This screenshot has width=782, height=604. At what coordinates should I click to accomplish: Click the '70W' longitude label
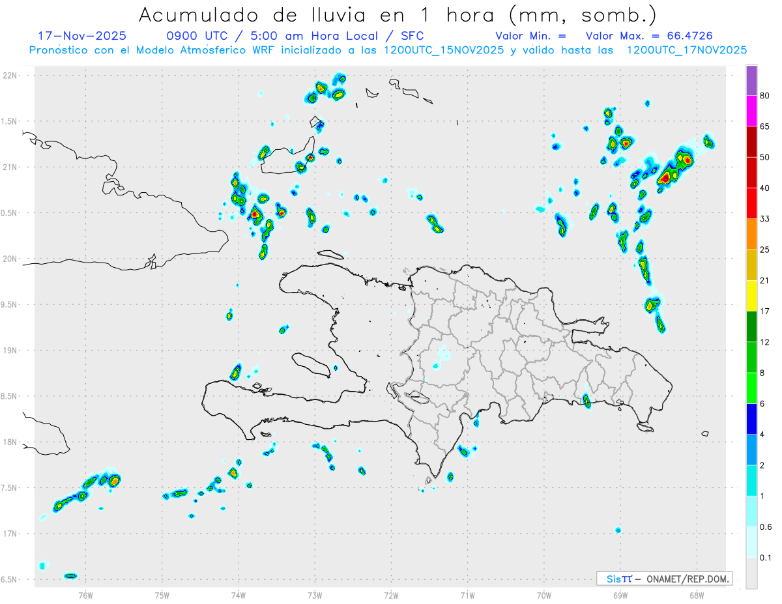[x=544, y=595]
